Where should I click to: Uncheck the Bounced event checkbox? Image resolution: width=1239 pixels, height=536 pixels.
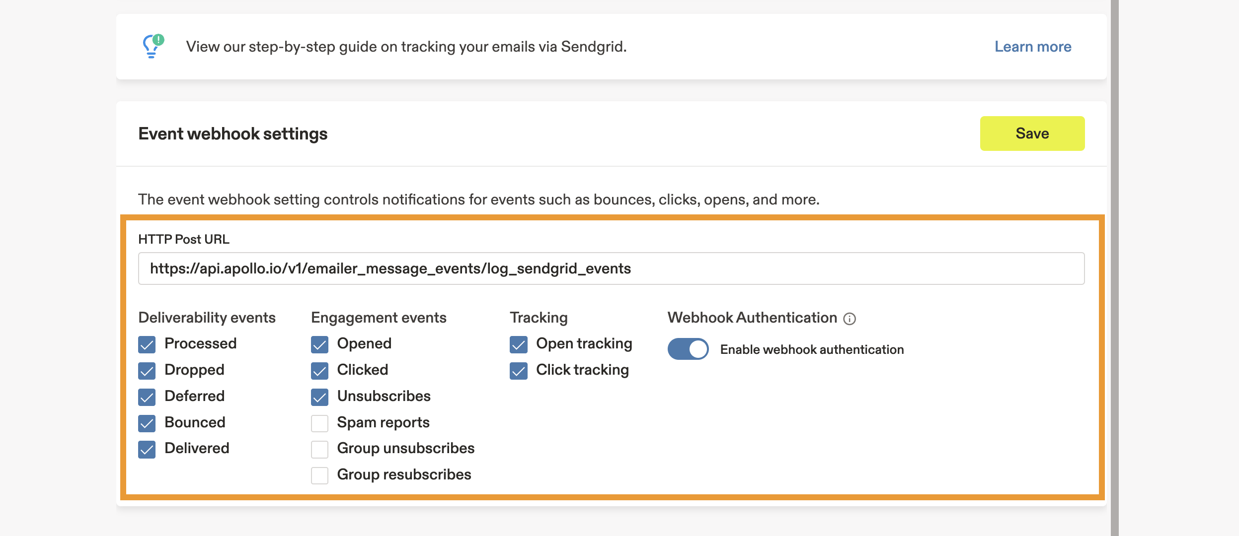coord(147,423)
